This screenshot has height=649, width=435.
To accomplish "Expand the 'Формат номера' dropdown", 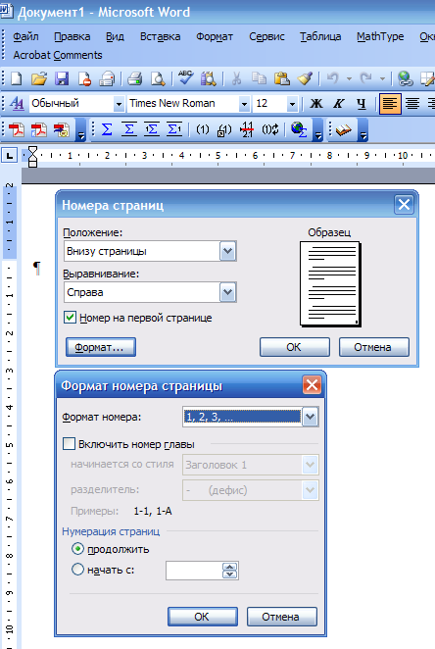I will [311, 417].
